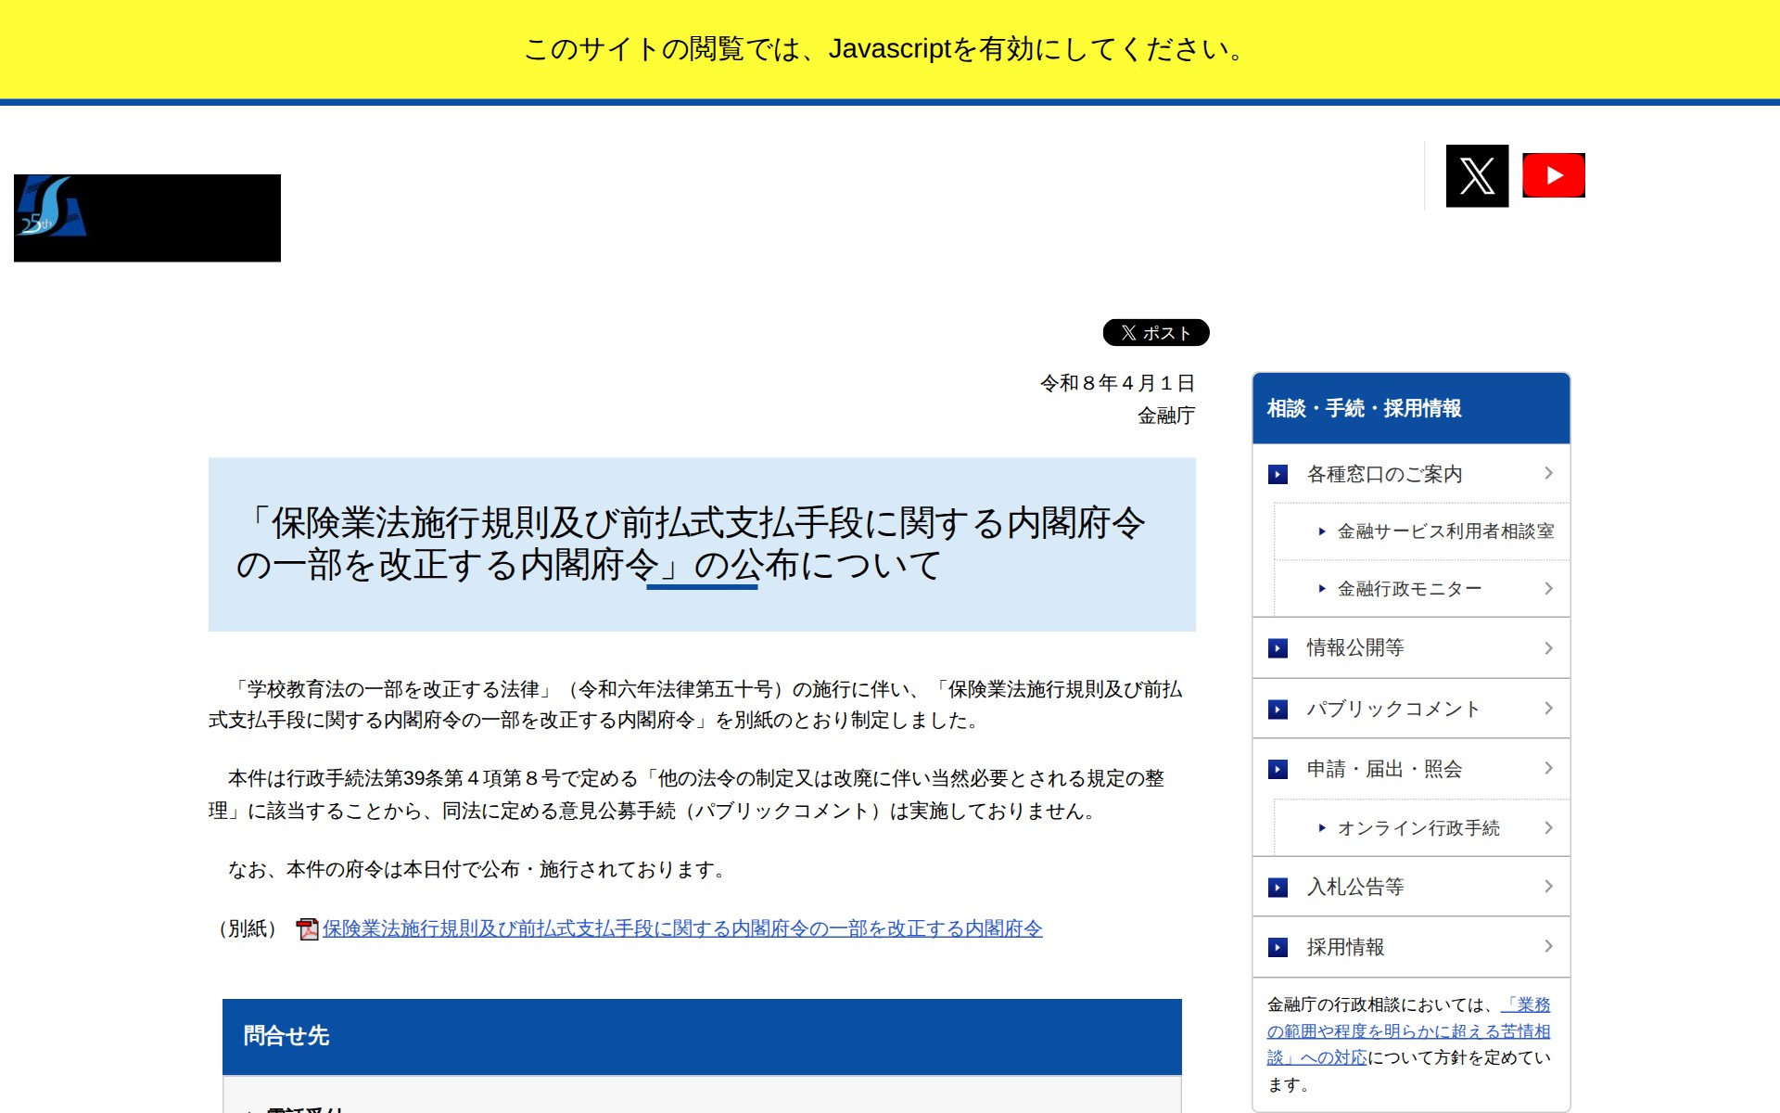1780x1113 pixels.
Task: Open the X (Twitter) social icon
Action: (x=1476, y=175)
